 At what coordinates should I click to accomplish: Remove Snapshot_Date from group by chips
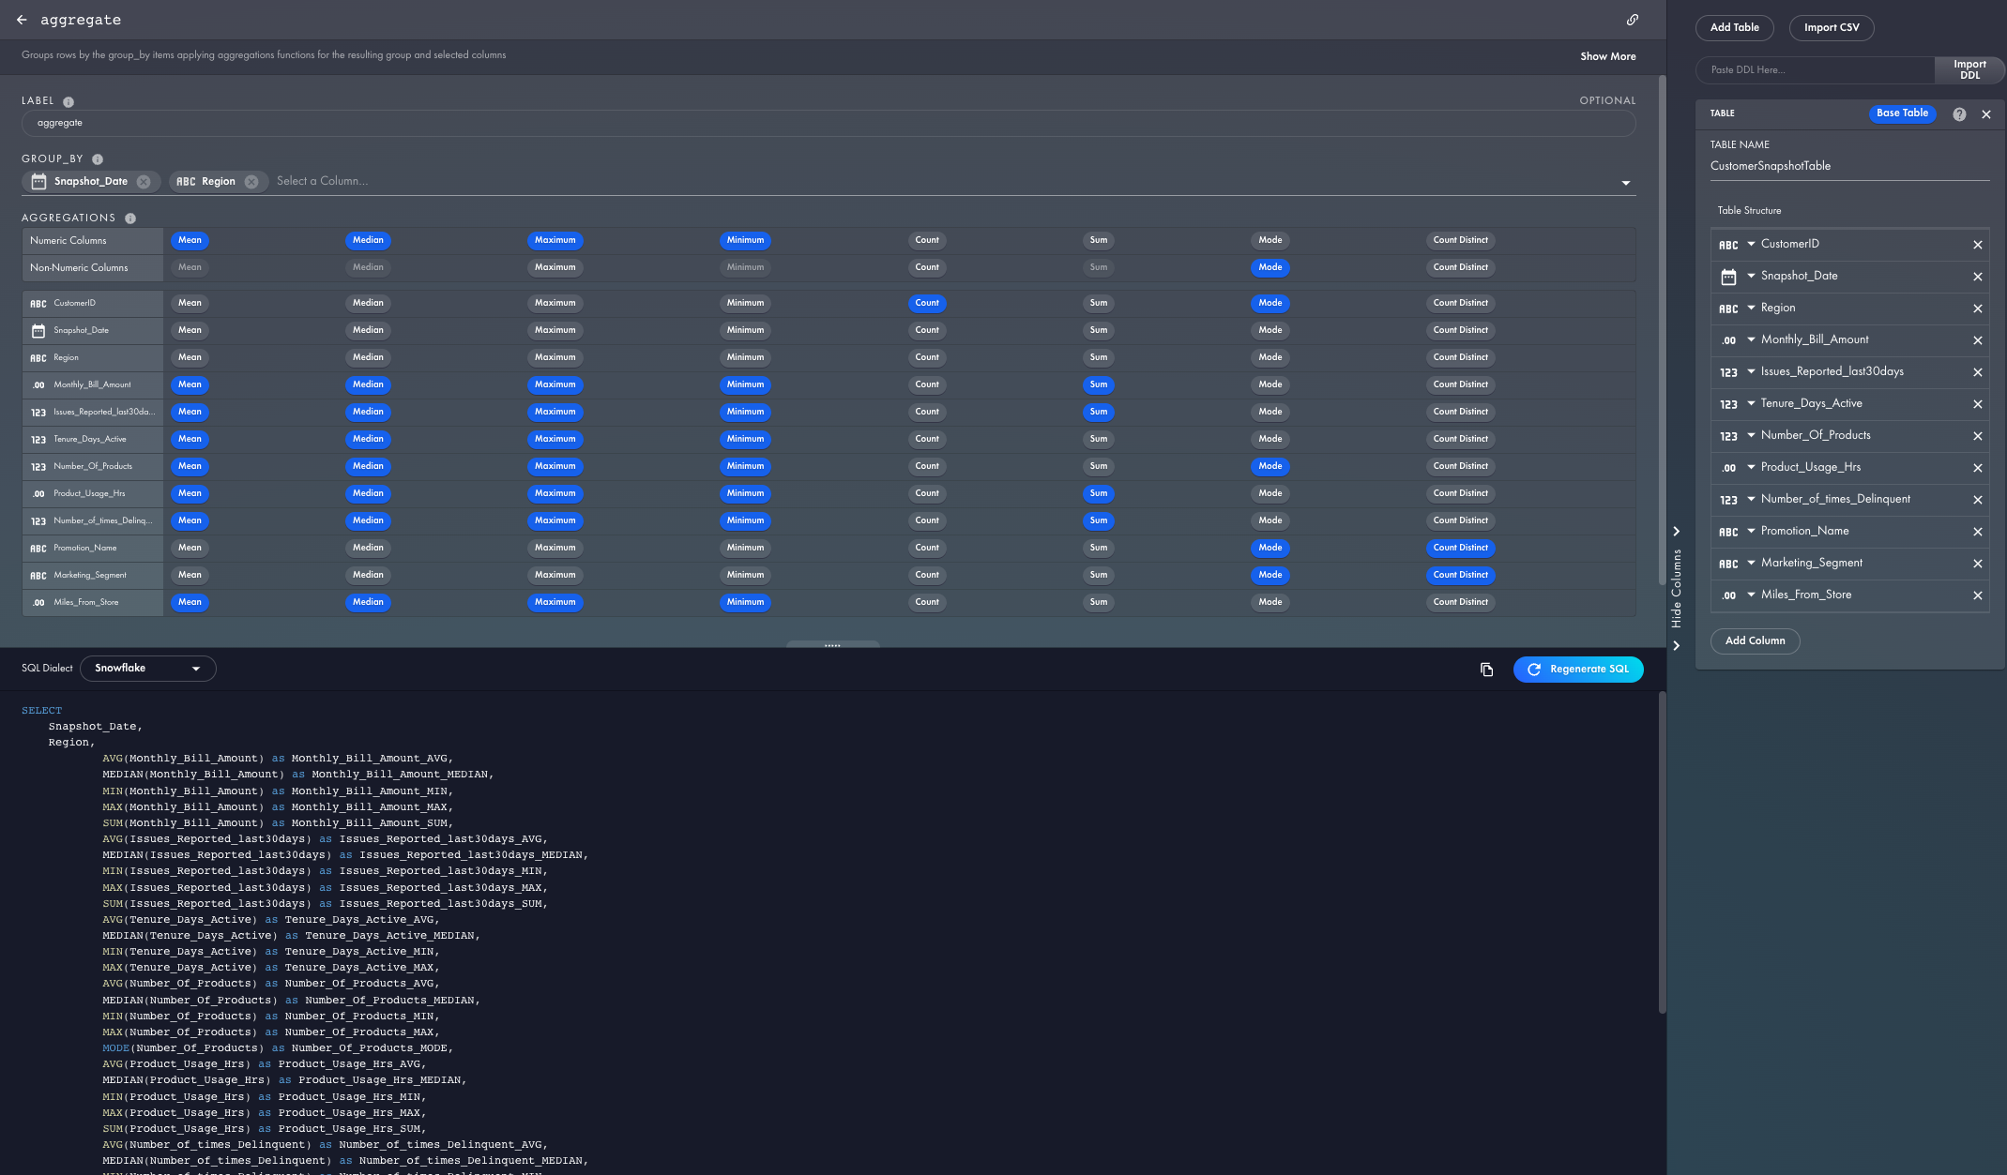[144, 182]
